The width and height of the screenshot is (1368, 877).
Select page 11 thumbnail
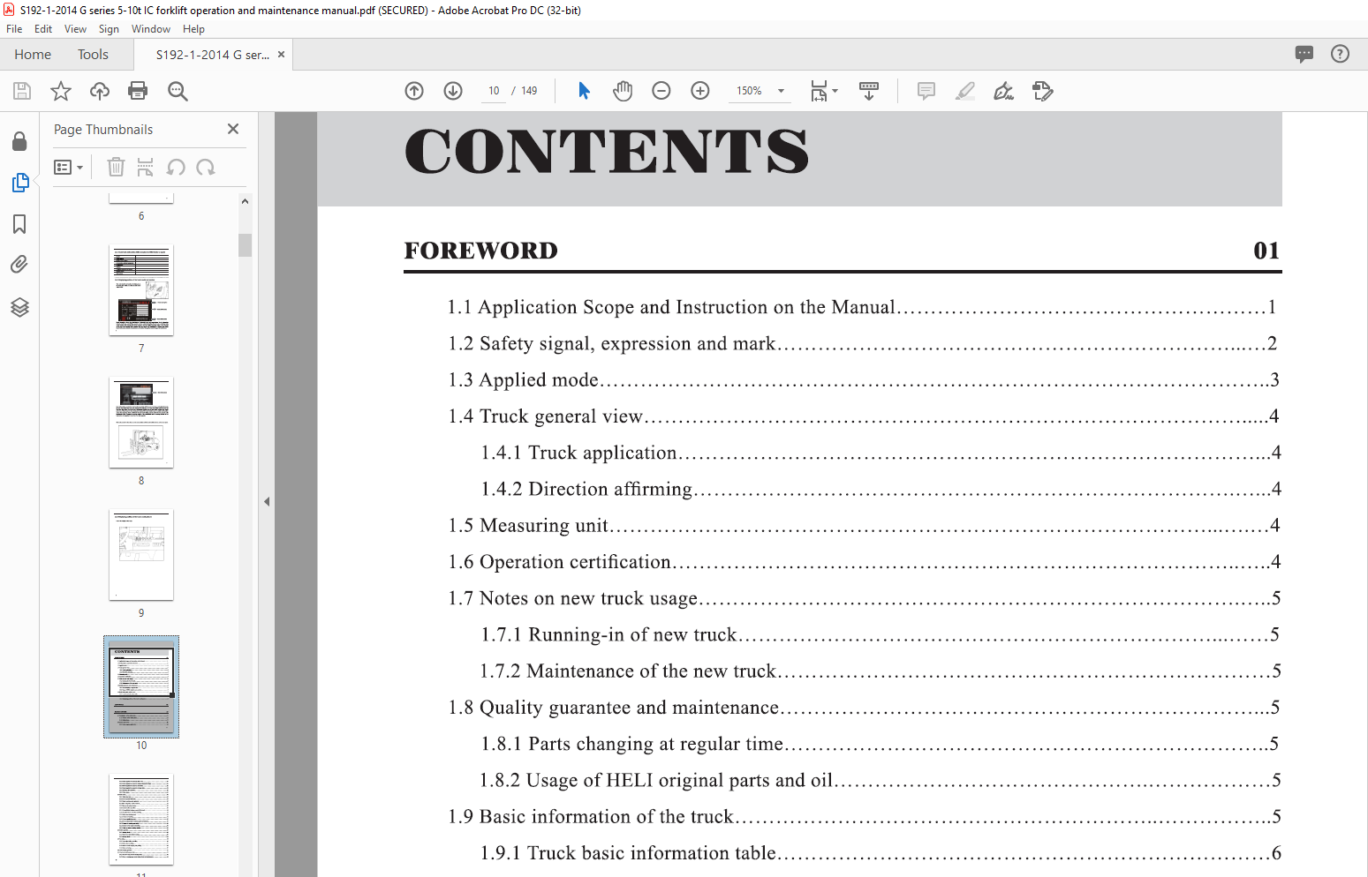click(141, 820)
